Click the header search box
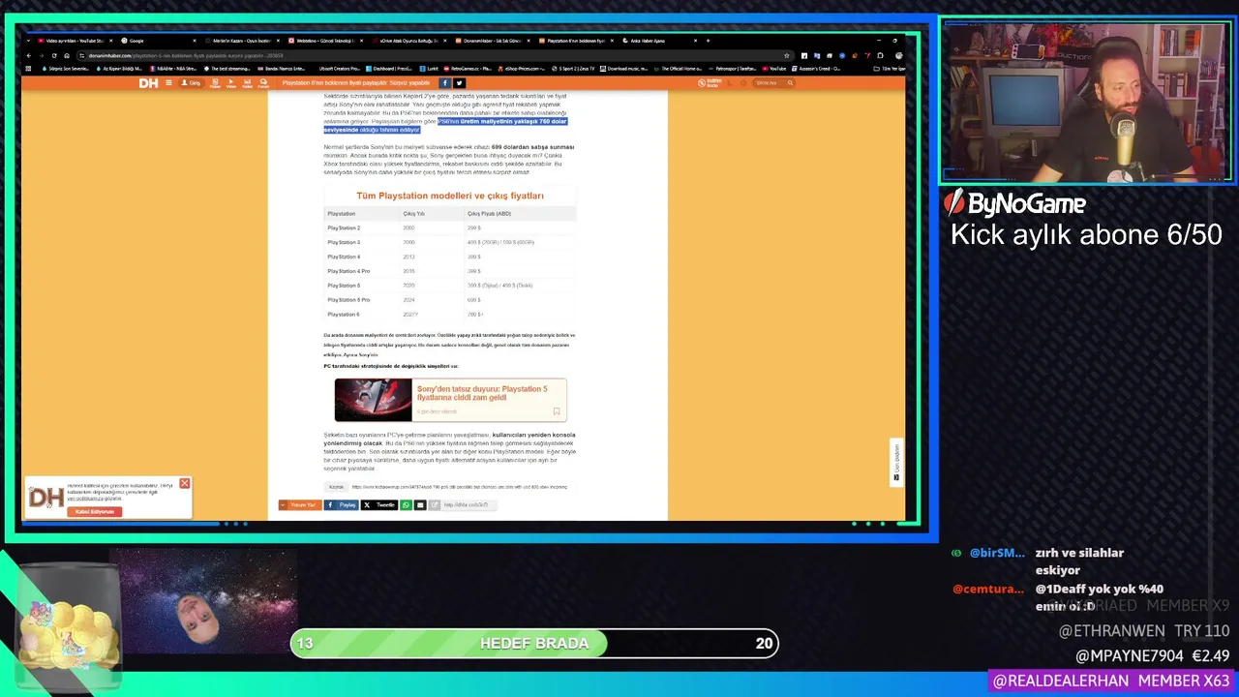Viewport: 1239px width, 697px height. click(774, 83)
